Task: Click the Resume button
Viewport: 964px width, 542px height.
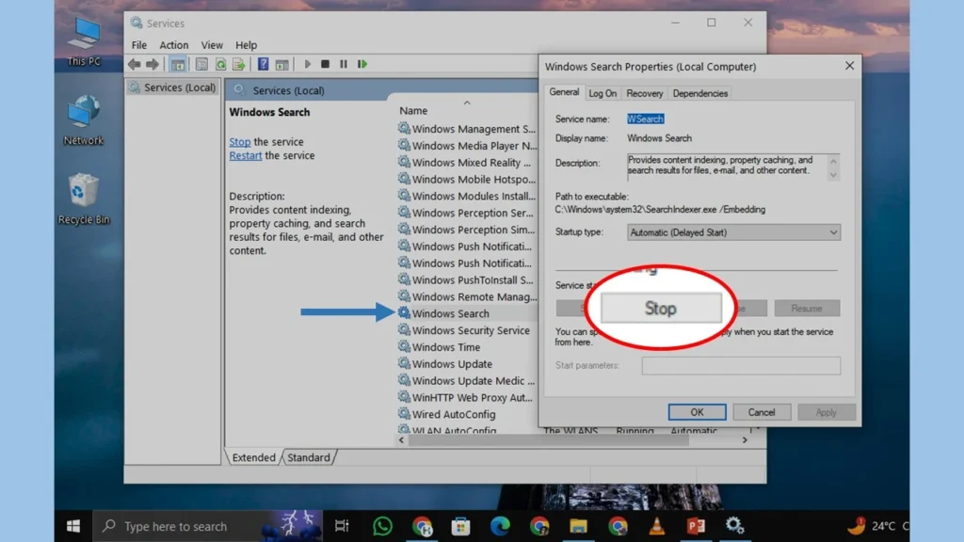Action: [x=807, y=308]
